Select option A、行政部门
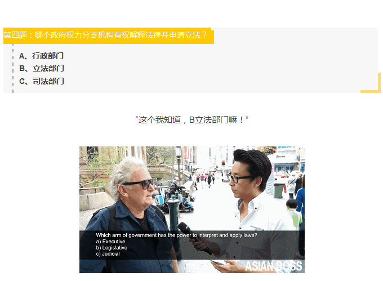 (42, 56)
